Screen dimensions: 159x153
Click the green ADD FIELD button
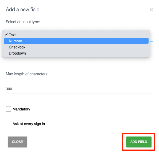139,142
